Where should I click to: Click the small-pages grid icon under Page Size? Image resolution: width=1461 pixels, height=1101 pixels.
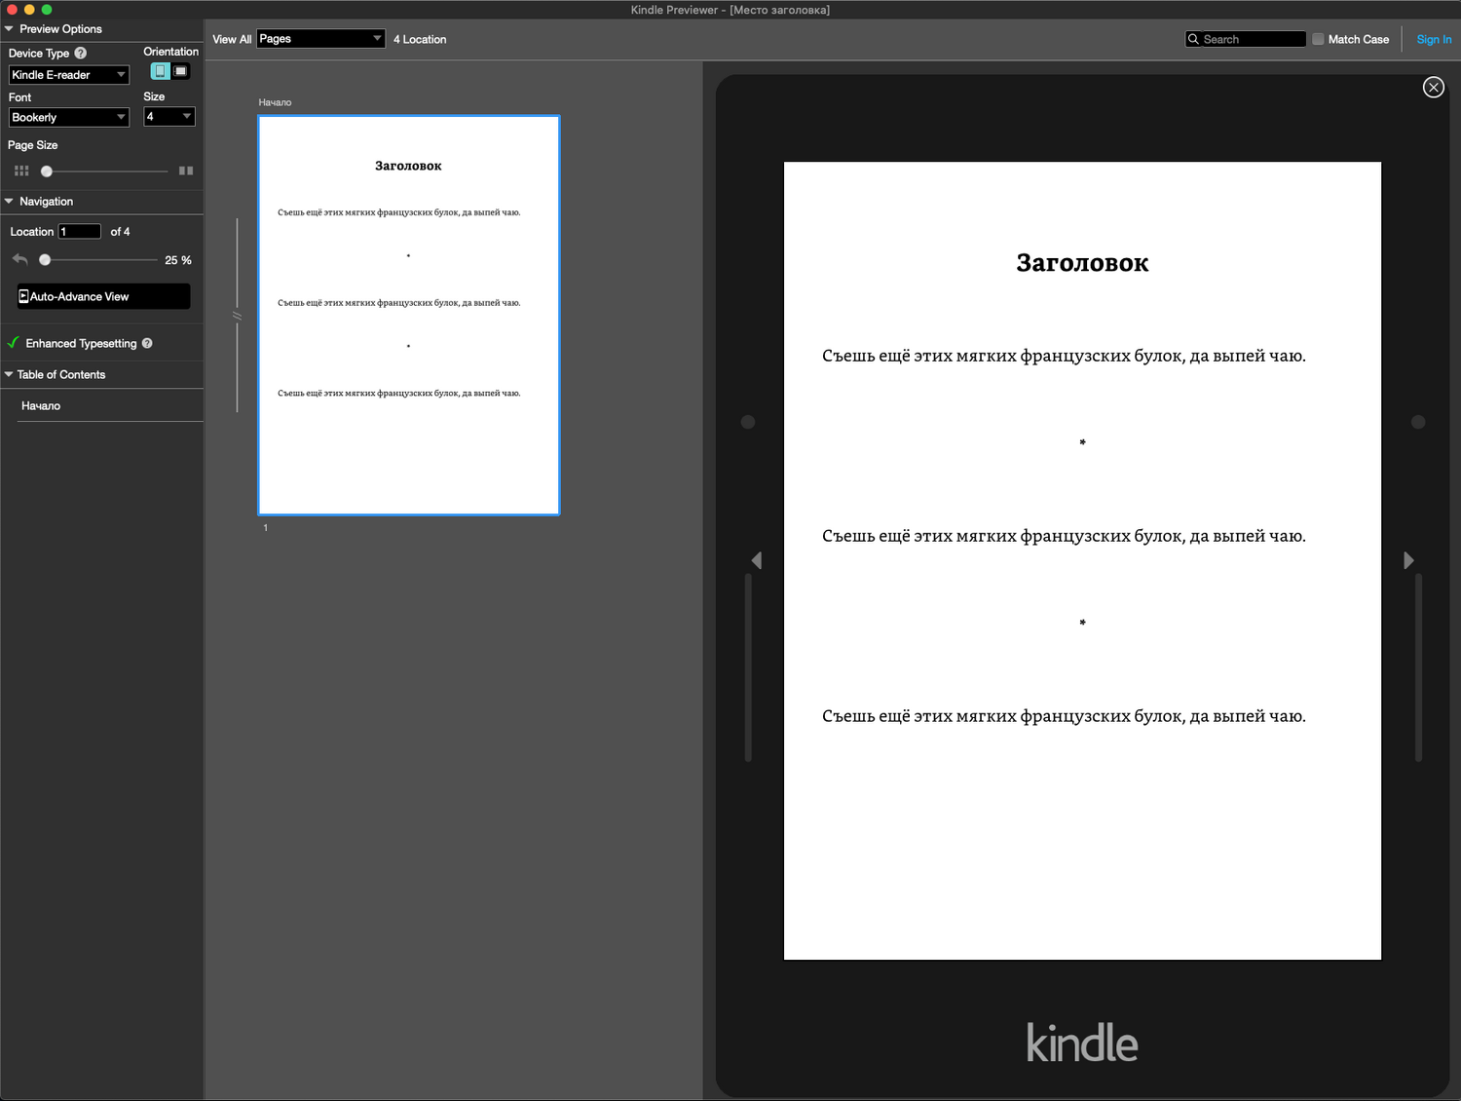[21, 171]
